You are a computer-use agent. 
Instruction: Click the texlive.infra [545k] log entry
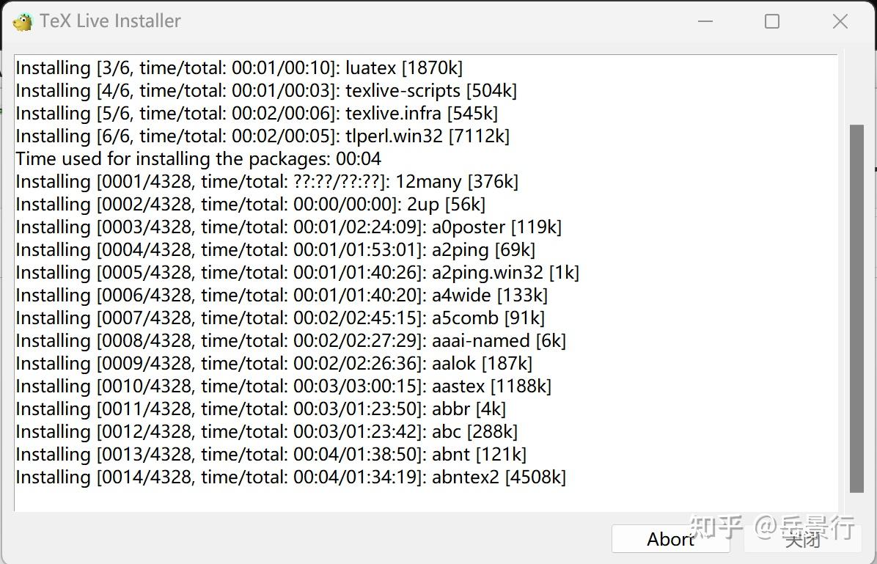tap(256, 114)
